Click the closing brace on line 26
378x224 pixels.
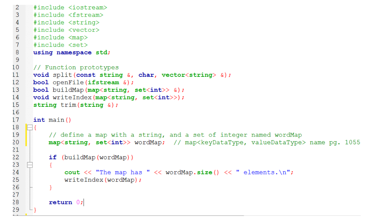tap(51, 187)
